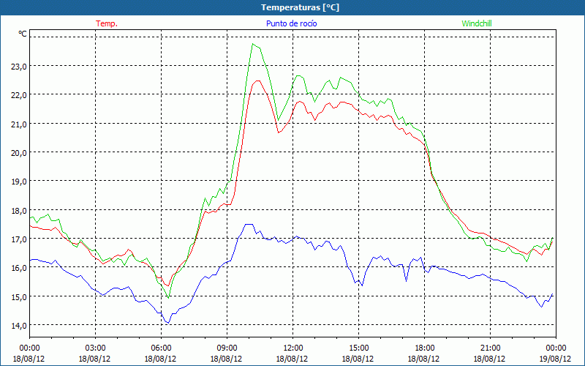
Task: Click the 15,0 y-axis value
Action: click(x=19, y=298)
